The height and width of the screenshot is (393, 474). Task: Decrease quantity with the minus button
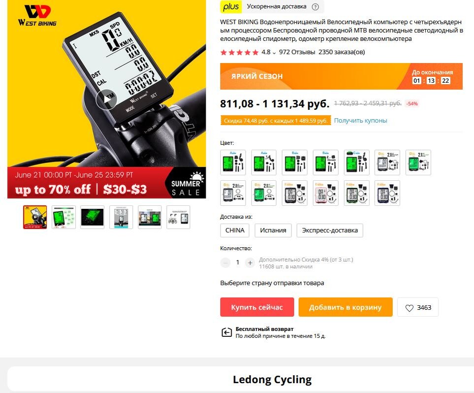225,262
